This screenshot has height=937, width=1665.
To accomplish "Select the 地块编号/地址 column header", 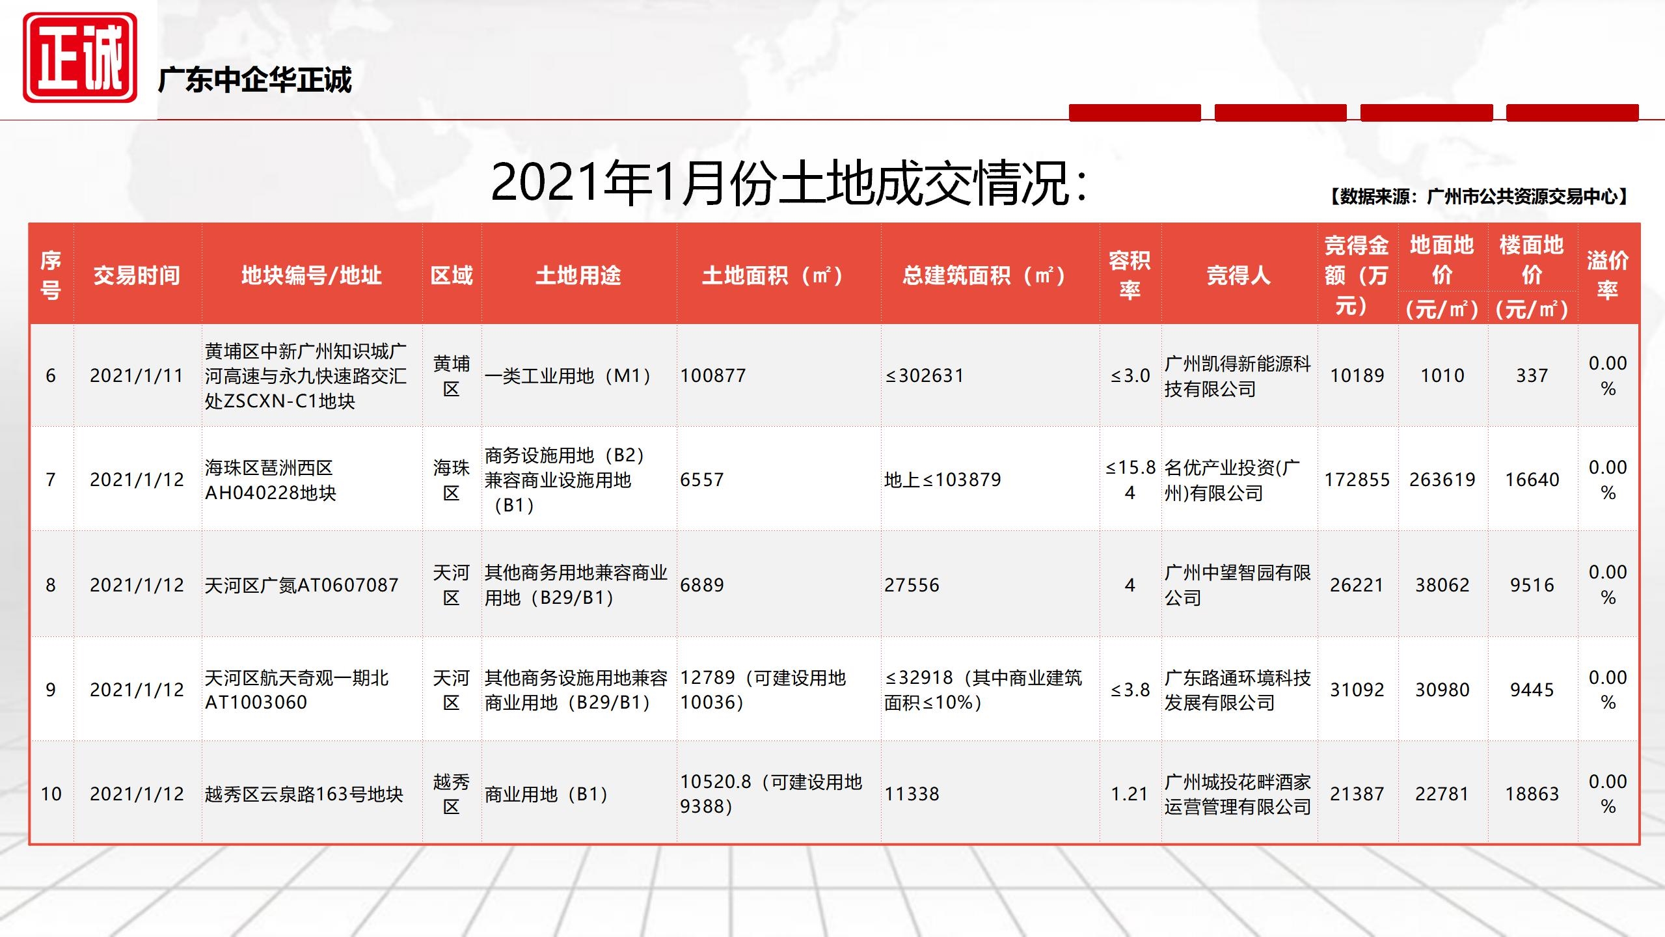I will (311, 275).
